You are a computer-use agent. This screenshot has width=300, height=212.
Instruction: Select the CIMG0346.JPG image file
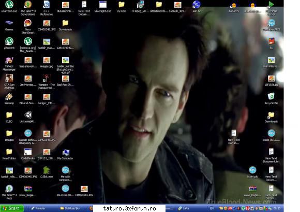coord(47,136)
